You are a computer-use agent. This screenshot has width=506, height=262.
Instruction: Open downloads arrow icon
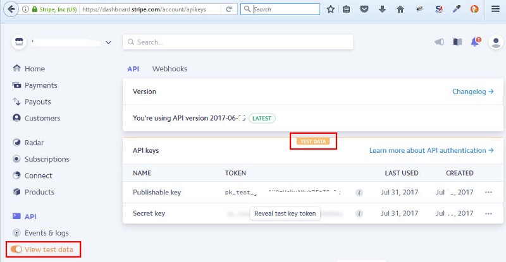(382, 9)
